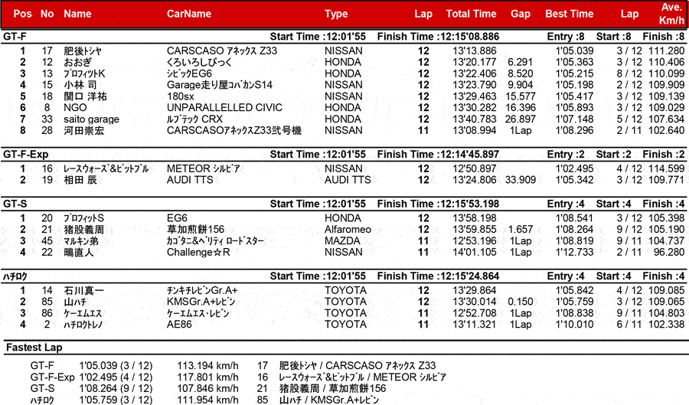Viewport: 689px width, 405px height.
Task: Click best time '1'05.215'
Action: pos(574,73)
